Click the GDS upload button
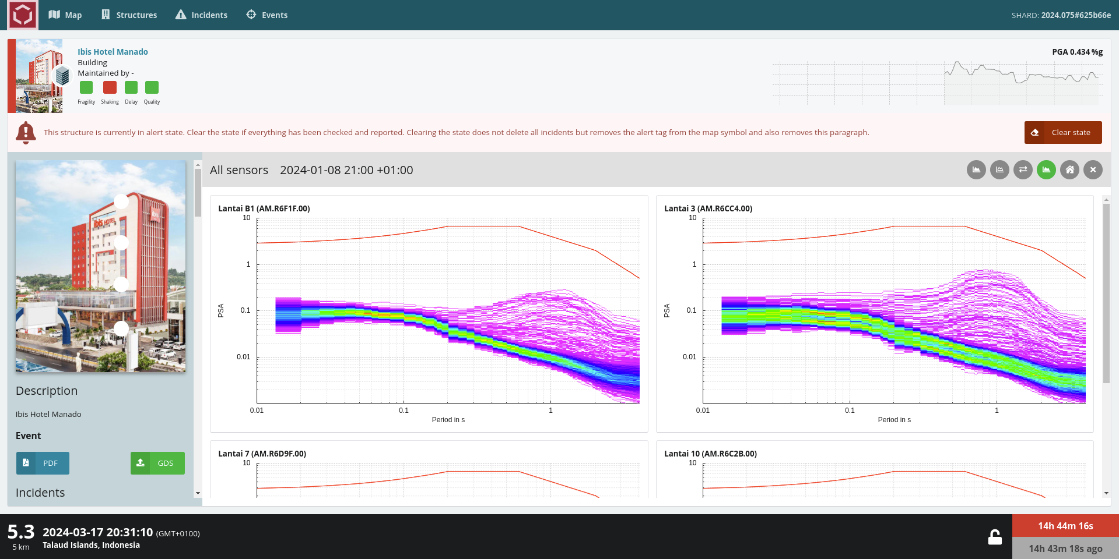 pyautogui.click(x=157, y=464)
